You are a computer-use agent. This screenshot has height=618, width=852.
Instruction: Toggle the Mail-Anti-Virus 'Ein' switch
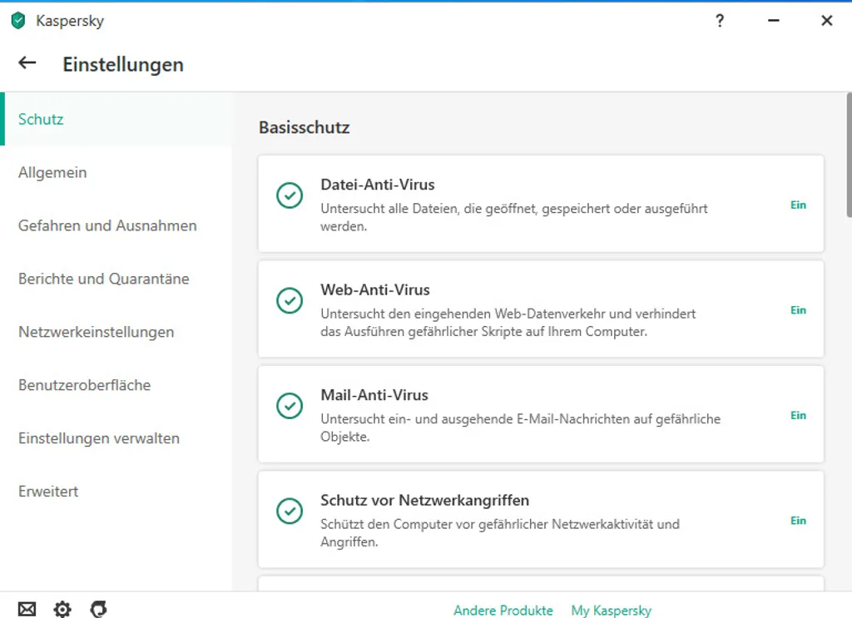click(798, 415)
